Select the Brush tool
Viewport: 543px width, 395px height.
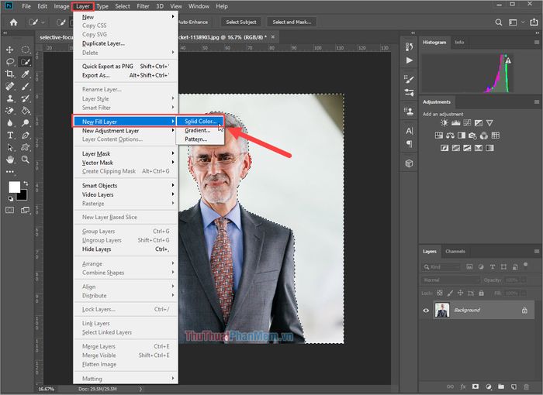[x=26, y=86]
